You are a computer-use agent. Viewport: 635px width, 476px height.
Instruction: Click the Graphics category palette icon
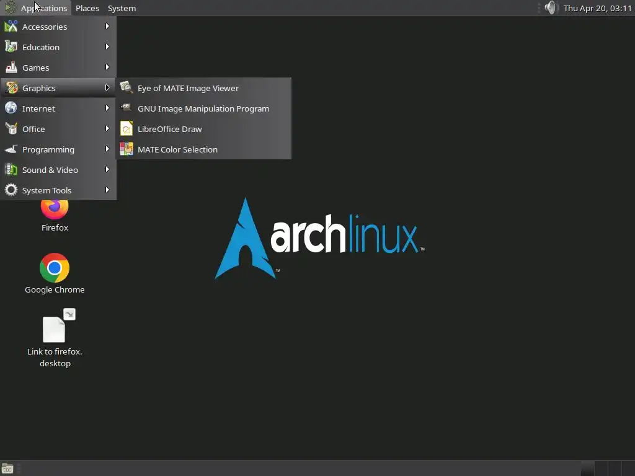point(11,88)
